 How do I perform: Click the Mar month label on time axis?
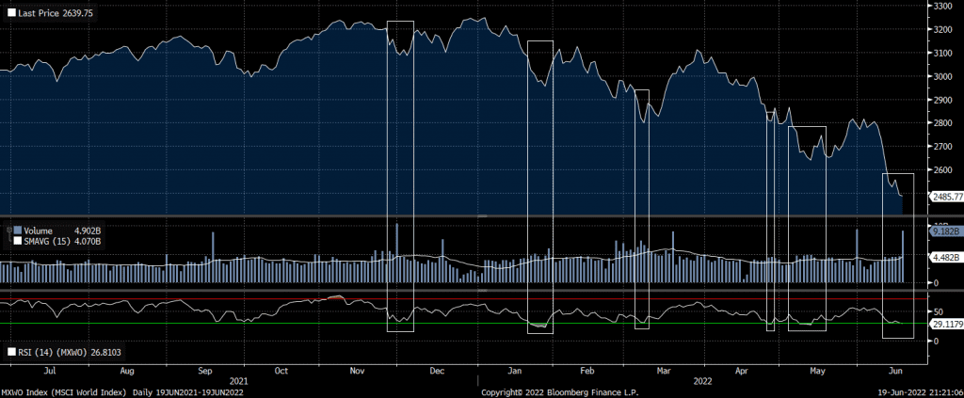pos(664,371)
